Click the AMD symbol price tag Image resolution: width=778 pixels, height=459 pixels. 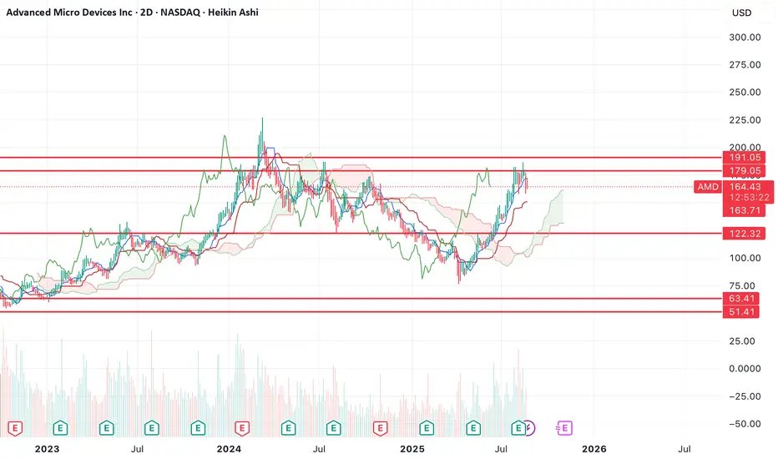[708, 187]
